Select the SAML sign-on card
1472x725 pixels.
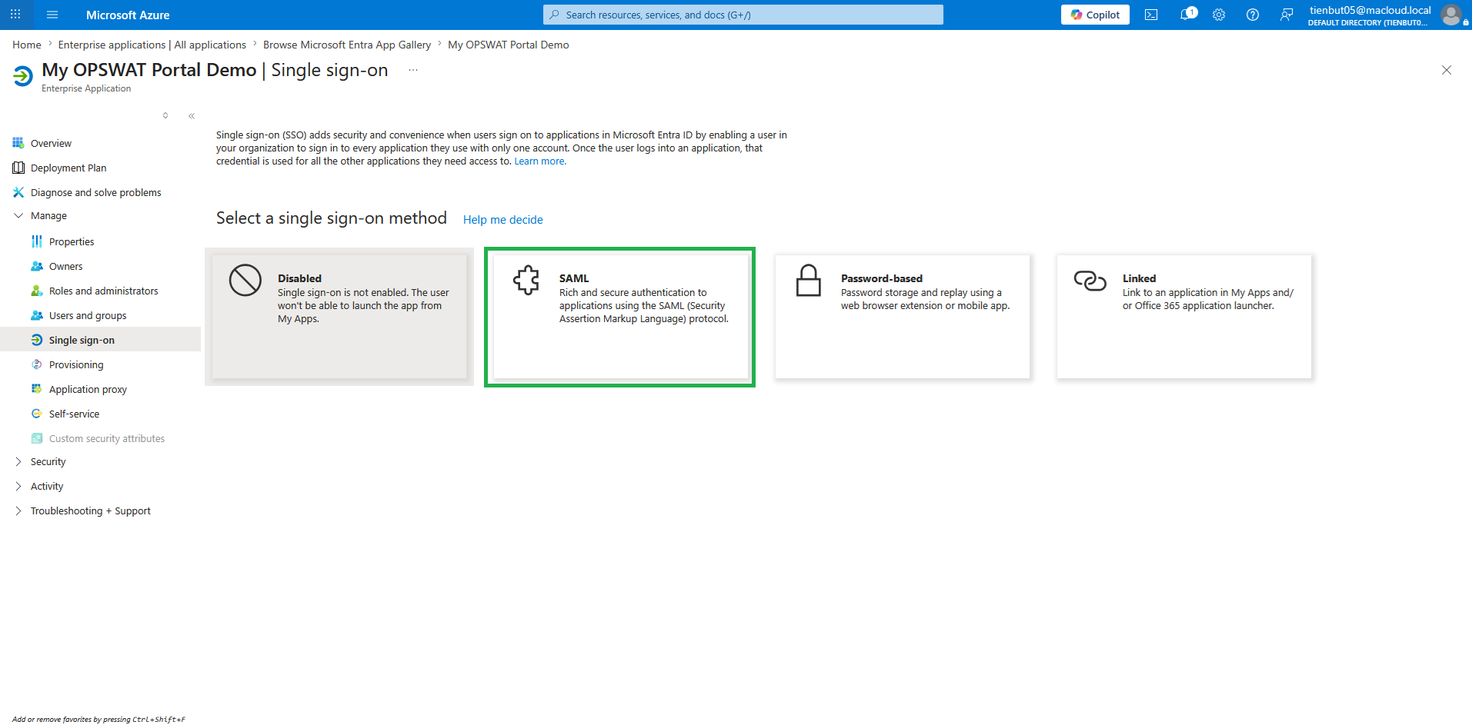click(x=620, y=317)
